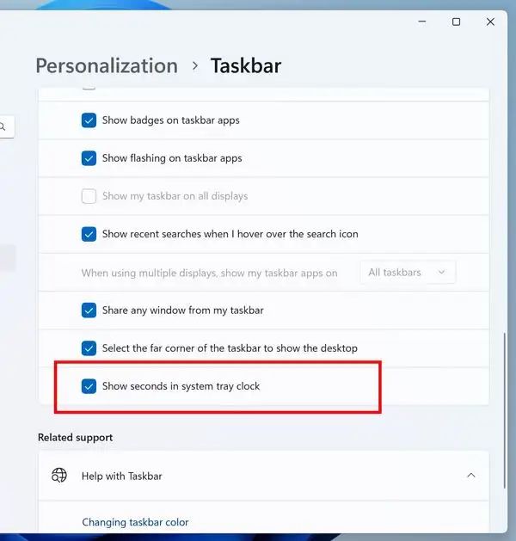This screenshot has height=541, width=516.
Task: Click the vertical scrollbar on the right
Action: point(504,387)
